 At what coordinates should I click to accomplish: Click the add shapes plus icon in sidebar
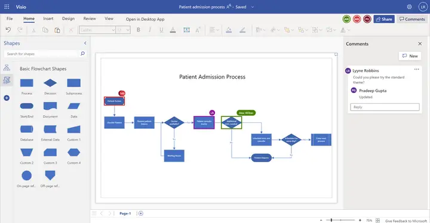[x=7, y=98]
